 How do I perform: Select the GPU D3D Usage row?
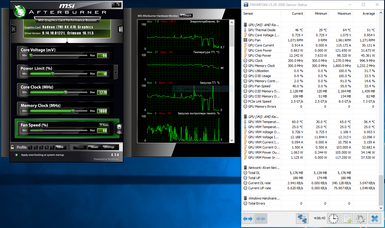tap(309, 76)
